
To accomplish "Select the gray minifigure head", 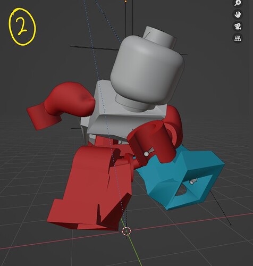I will pyautogui.click(x=147, y=69).
